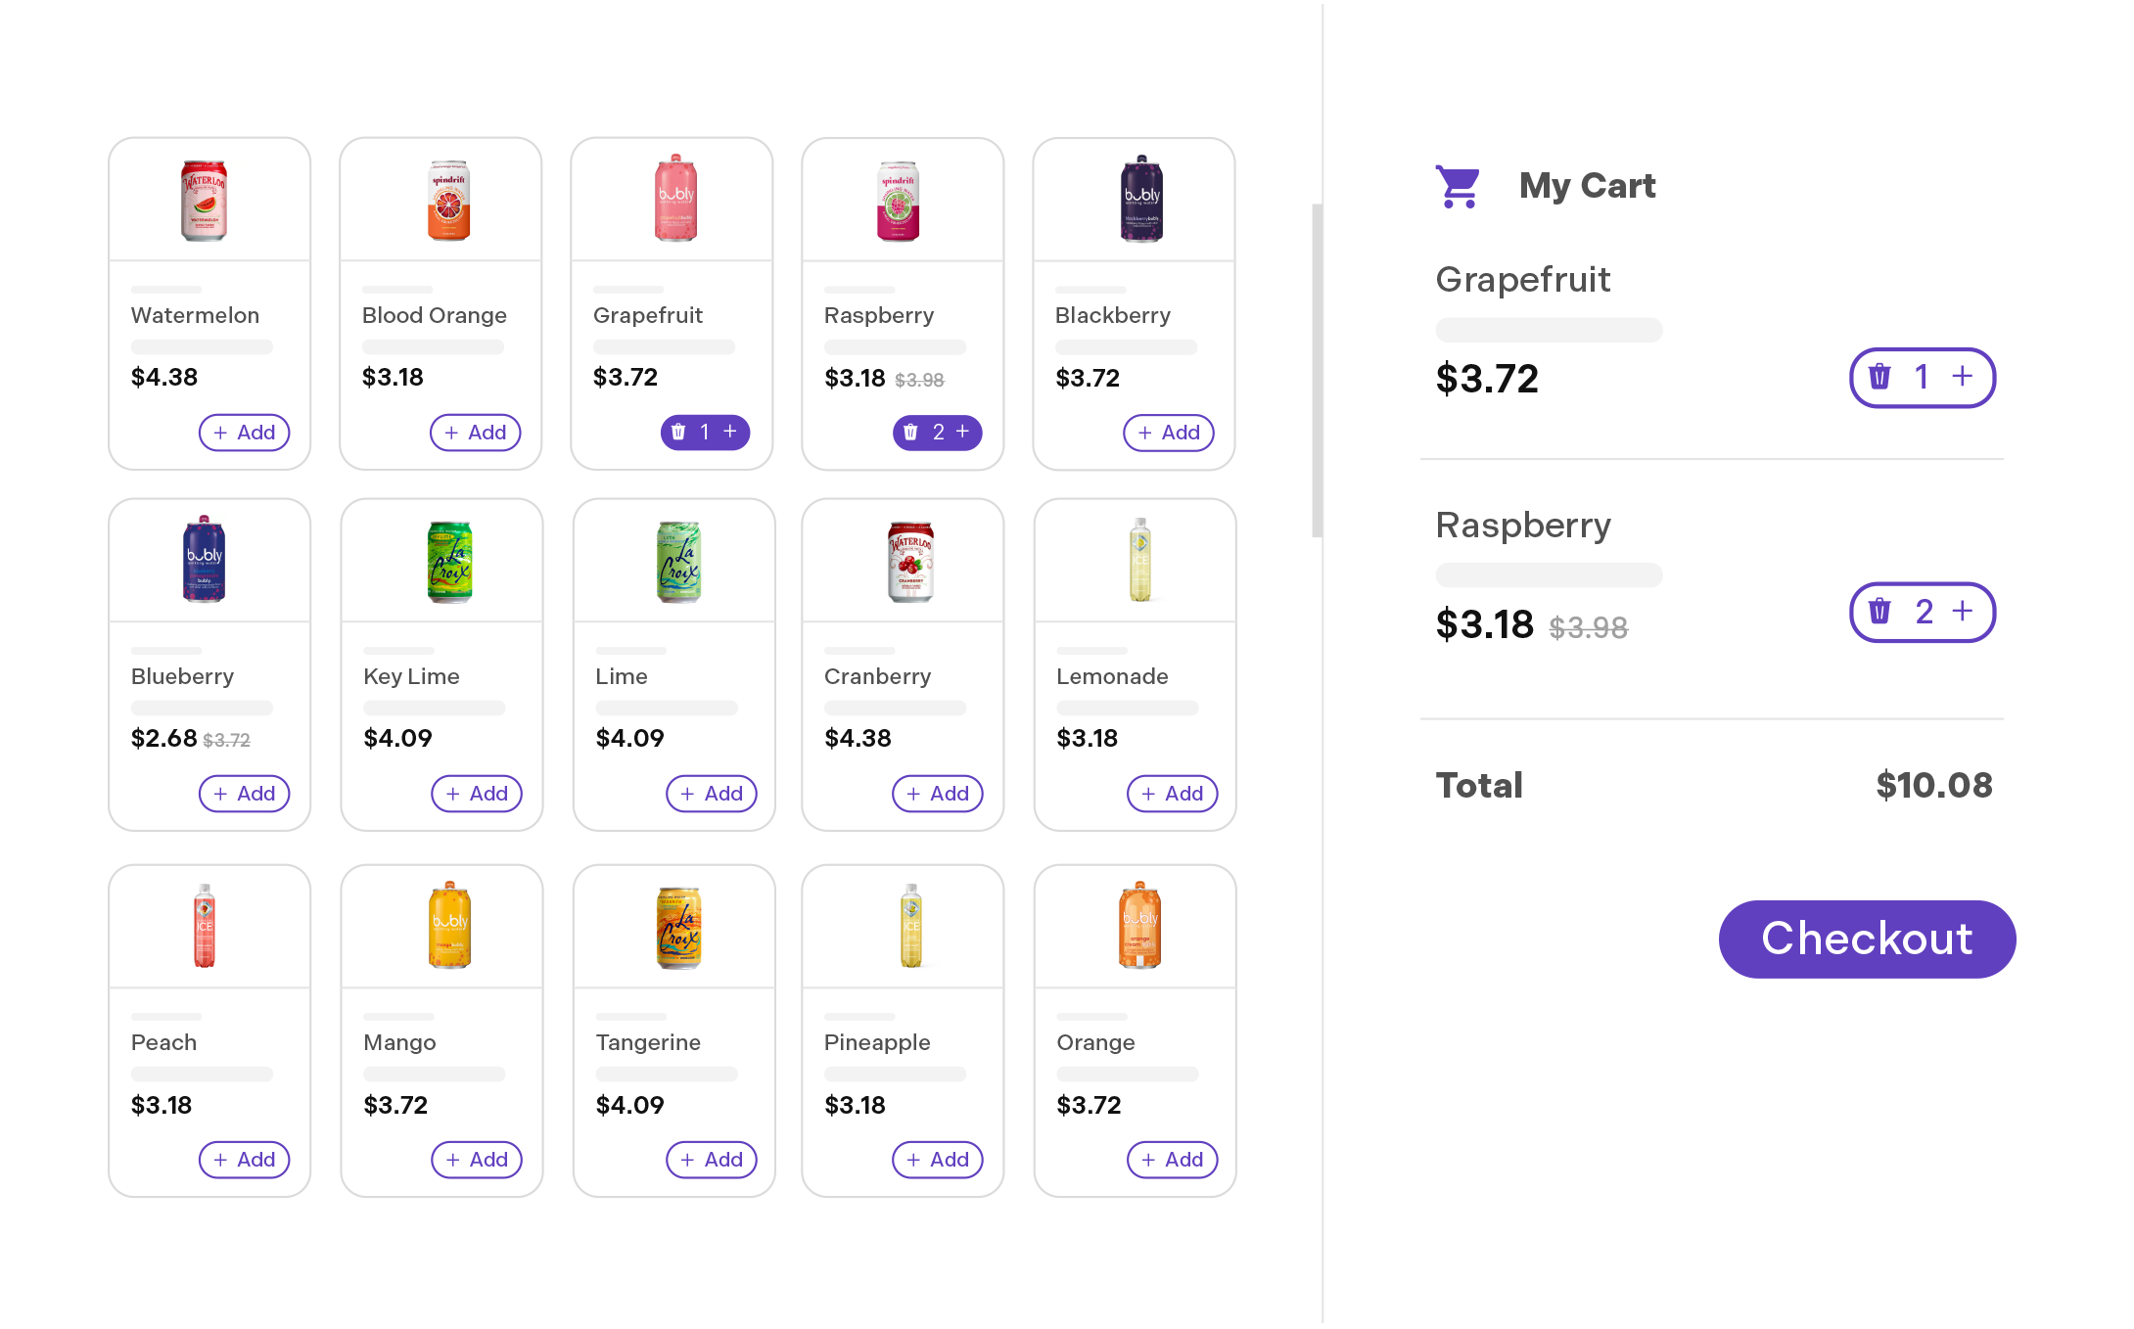Add one more Raspberry with cart plus icon

[1963, 612]
